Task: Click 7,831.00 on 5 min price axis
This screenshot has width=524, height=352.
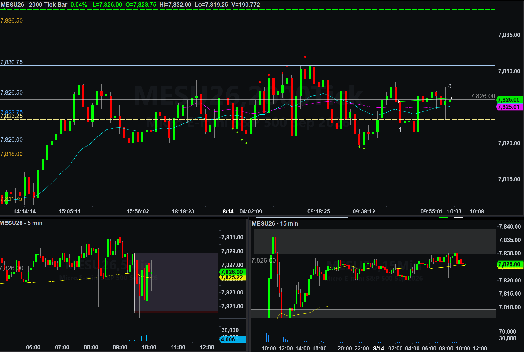Action: click(232, 237)
